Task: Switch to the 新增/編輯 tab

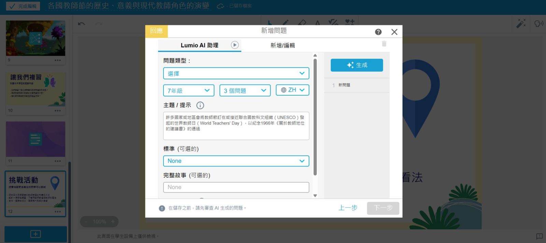Action: [x=283, y=45]
